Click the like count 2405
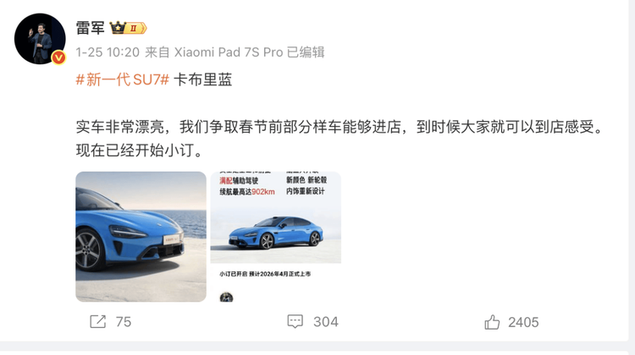 [523, 322]
